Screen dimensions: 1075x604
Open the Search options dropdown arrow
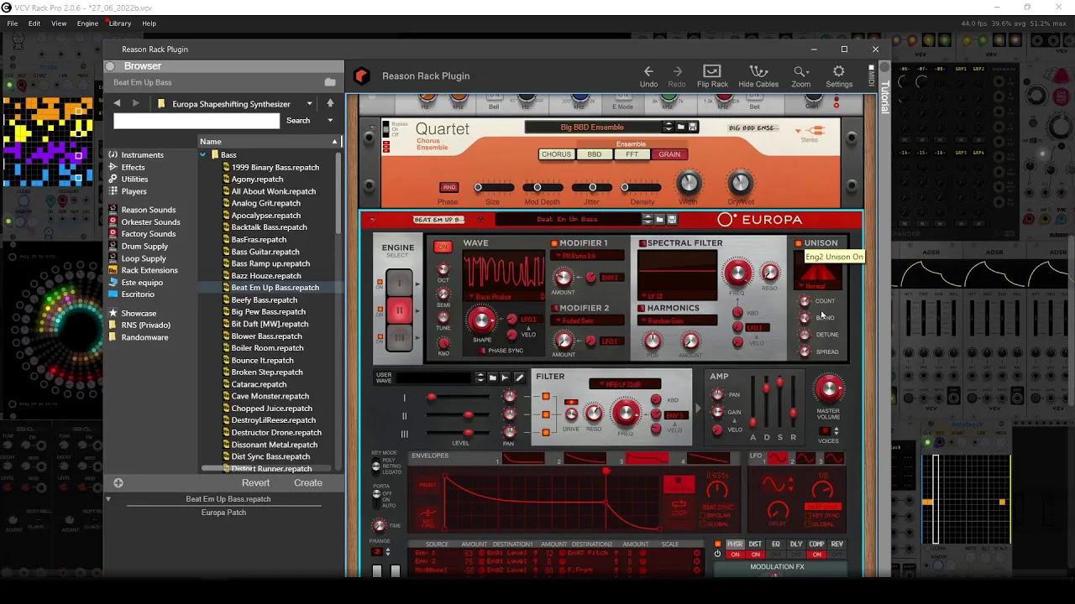(x=330, y=121)
